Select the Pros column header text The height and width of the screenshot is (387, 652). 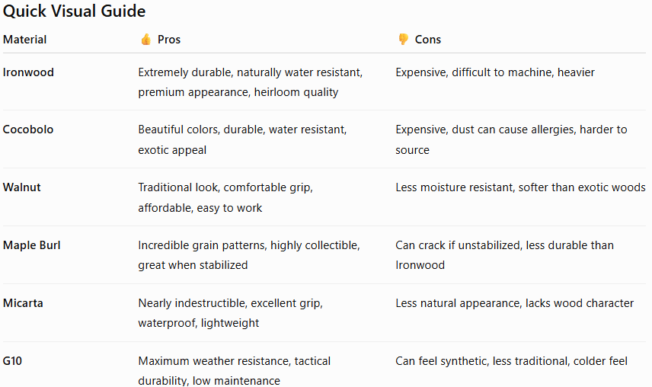(x=169, y=40)
